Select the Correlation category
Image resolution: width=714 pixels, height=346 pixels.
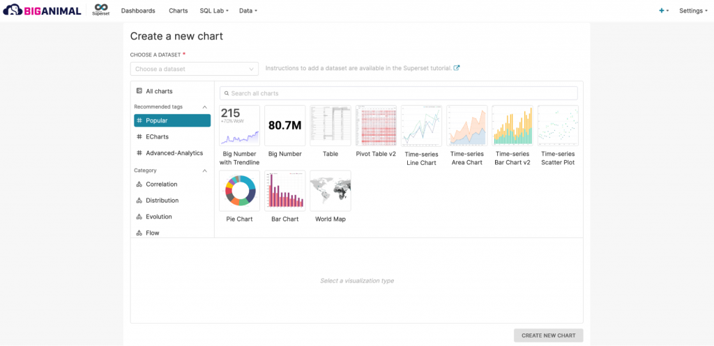point(161,184)
